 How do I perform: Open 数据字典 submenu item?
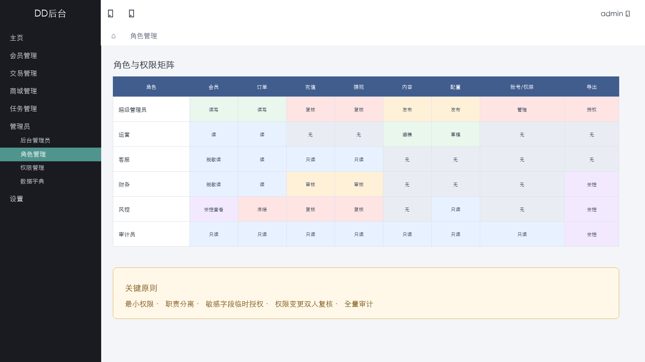click(x=50, y=181)
